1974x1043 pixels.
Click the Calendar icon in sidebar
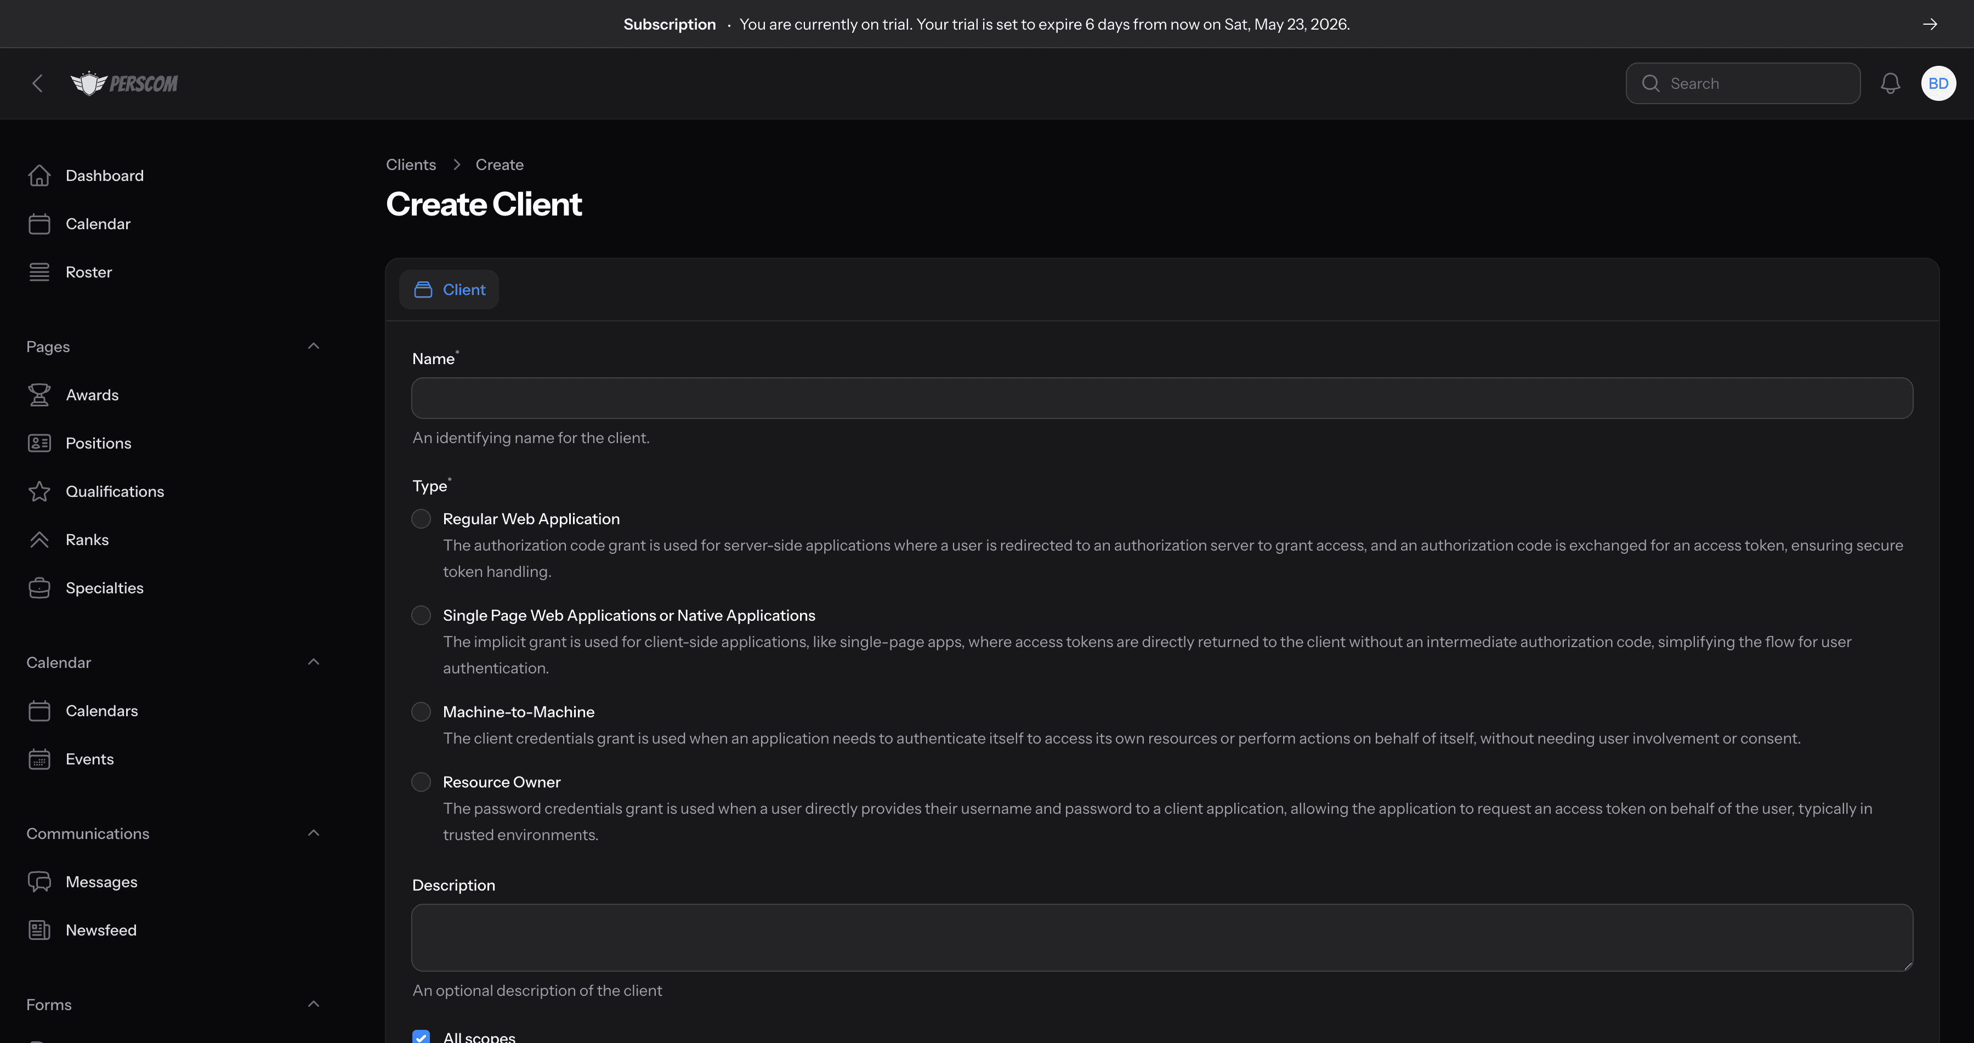pyautogui.click(x=39, y=224)
